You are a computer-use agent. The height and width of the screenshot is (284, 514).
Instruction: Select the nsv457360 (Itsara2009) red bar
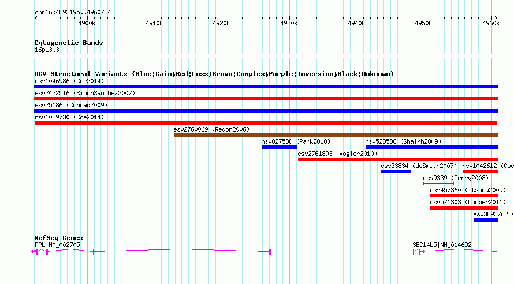coord(464,196)
